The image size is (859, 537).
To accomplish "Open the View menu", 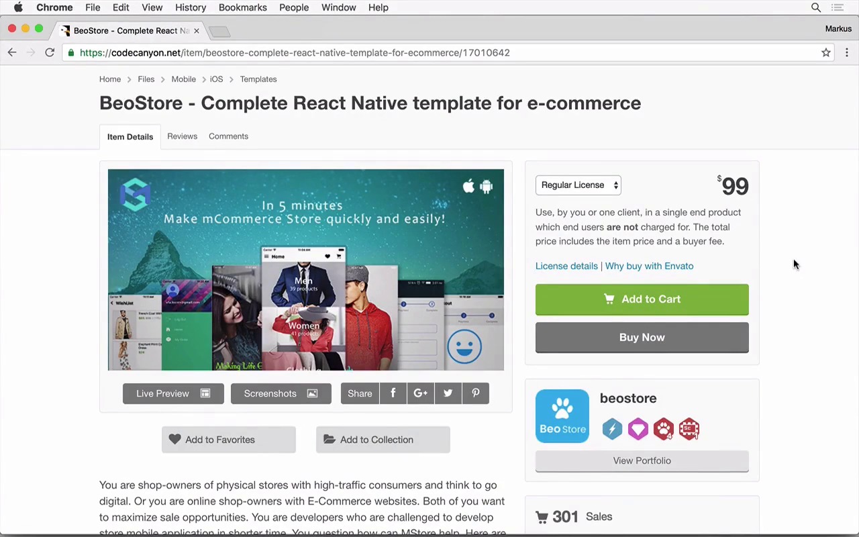I will coord(152,7).
